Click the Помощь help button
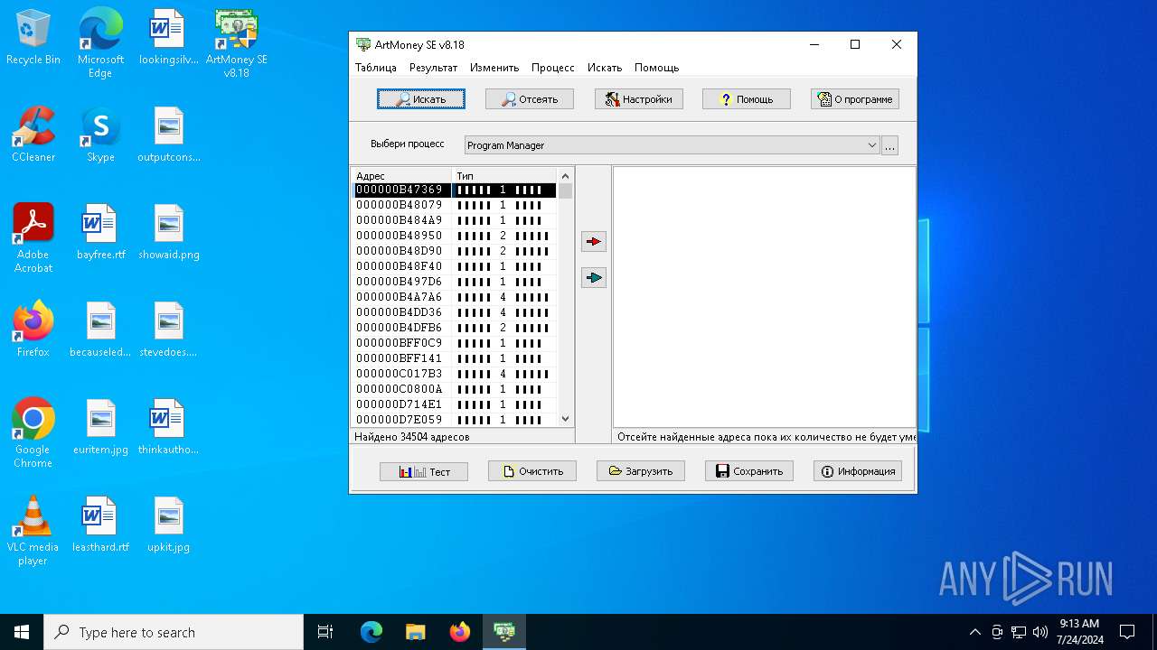Image resolution: width=1157 pixels, height=650 pixels. 747,99
